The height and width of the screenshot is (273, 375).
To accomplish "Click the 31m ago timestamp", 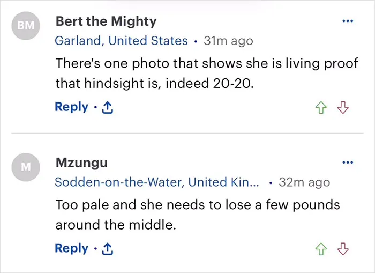I will pos(228,41).
